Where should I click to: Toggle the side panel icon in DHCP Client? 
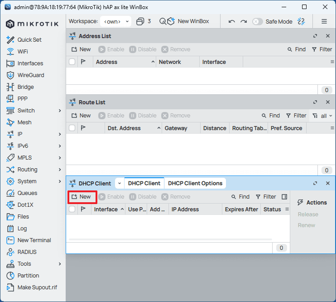pos(284,197)
